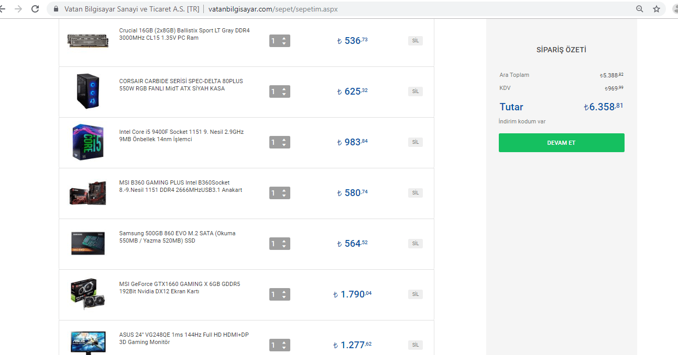Continue checkout with DEVAM ET button
This screenshot has width=678, height=355.
pyautogui.click(x=561, y=143)
